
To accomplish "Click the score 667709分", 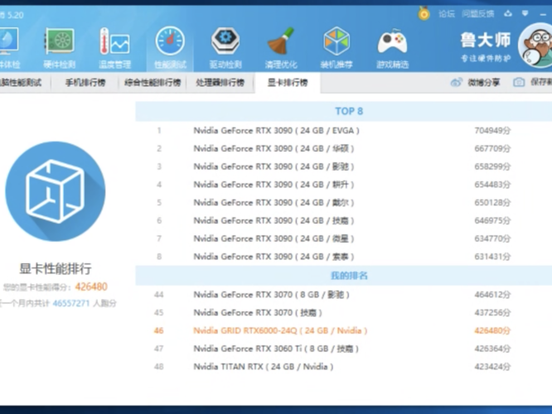I will click(492, 148).
